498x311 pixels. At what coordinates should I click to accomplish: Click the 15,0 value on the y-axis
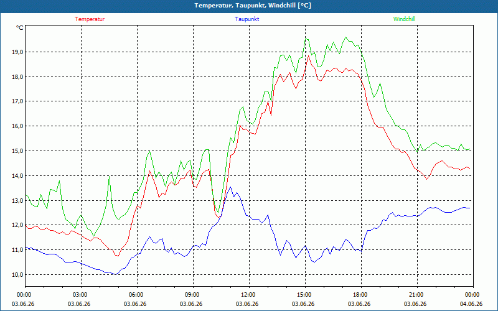coord(17,151)
